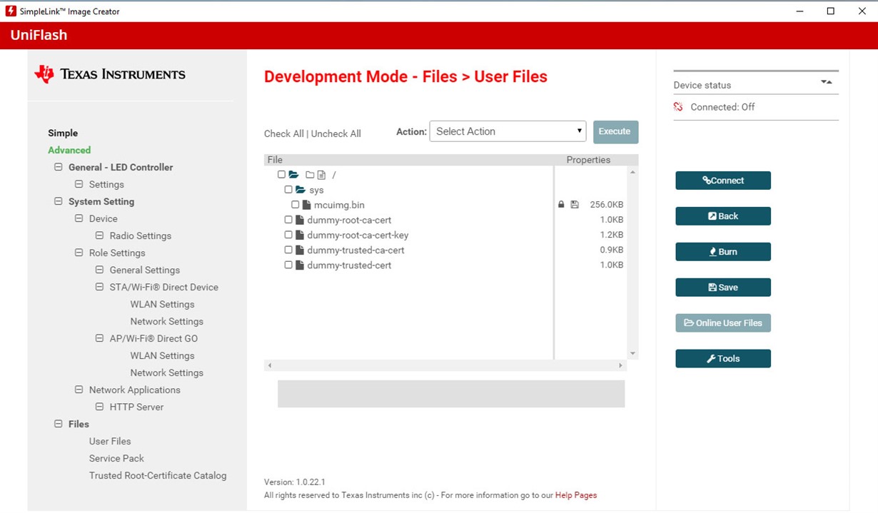Collapse the STA/Wi-Fi Direct Device node
This screenshot has height=513, width=878.
pyautogui.click(x=100, y=287)
